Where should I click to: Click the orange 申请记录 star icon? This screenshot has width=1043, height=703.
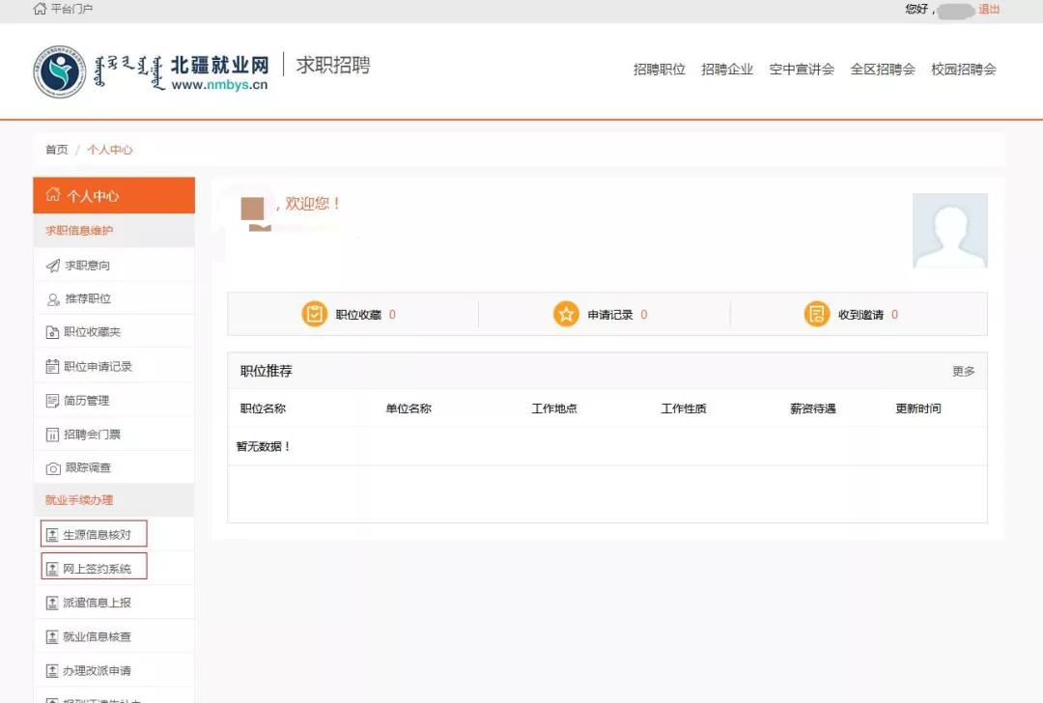[x=566, y=314]
